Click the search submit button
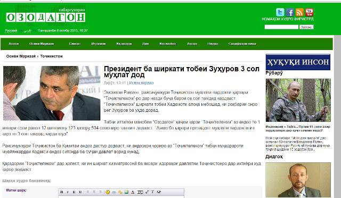This screenshot has width=341, height=198. 306,27
